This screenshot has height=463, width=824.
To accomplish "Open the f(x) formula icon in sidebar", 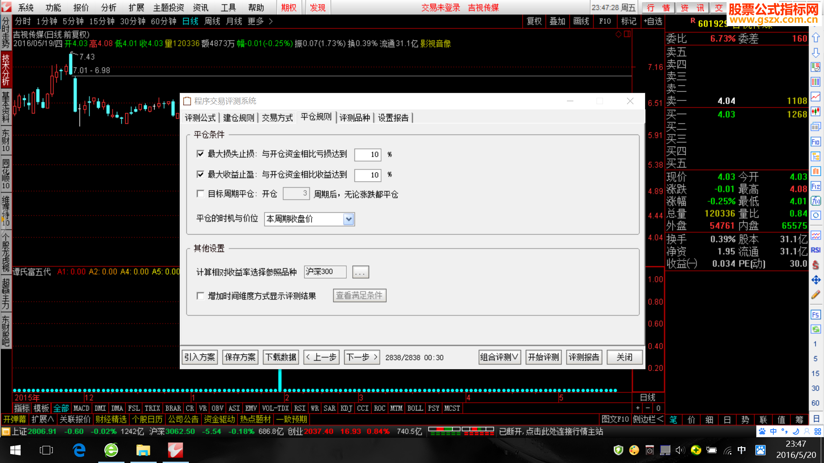I will (815, 201).
